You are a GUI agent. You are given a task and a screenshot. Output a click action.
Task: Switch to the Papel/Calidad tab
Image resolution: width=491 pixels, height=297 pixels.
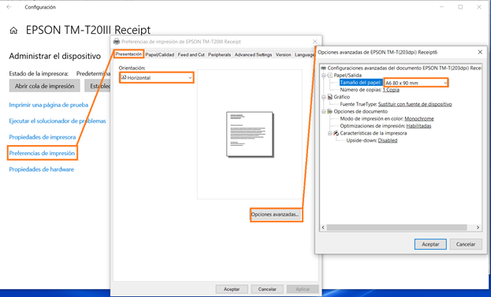click(160, 55)
